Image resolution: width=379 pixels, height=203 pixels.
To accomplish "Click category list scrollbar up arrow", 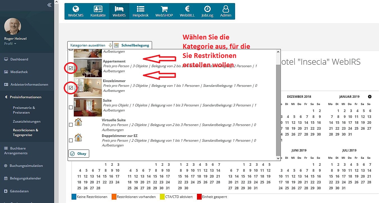I will tap(278, 52).
